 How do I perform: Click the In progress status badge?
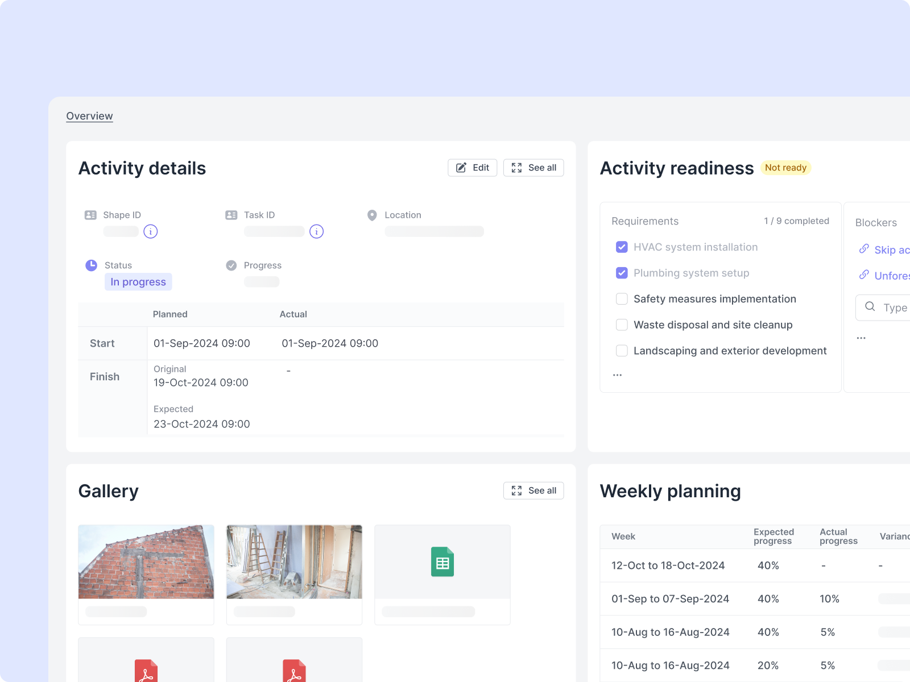pyautogui.click(x=138, y=282)
